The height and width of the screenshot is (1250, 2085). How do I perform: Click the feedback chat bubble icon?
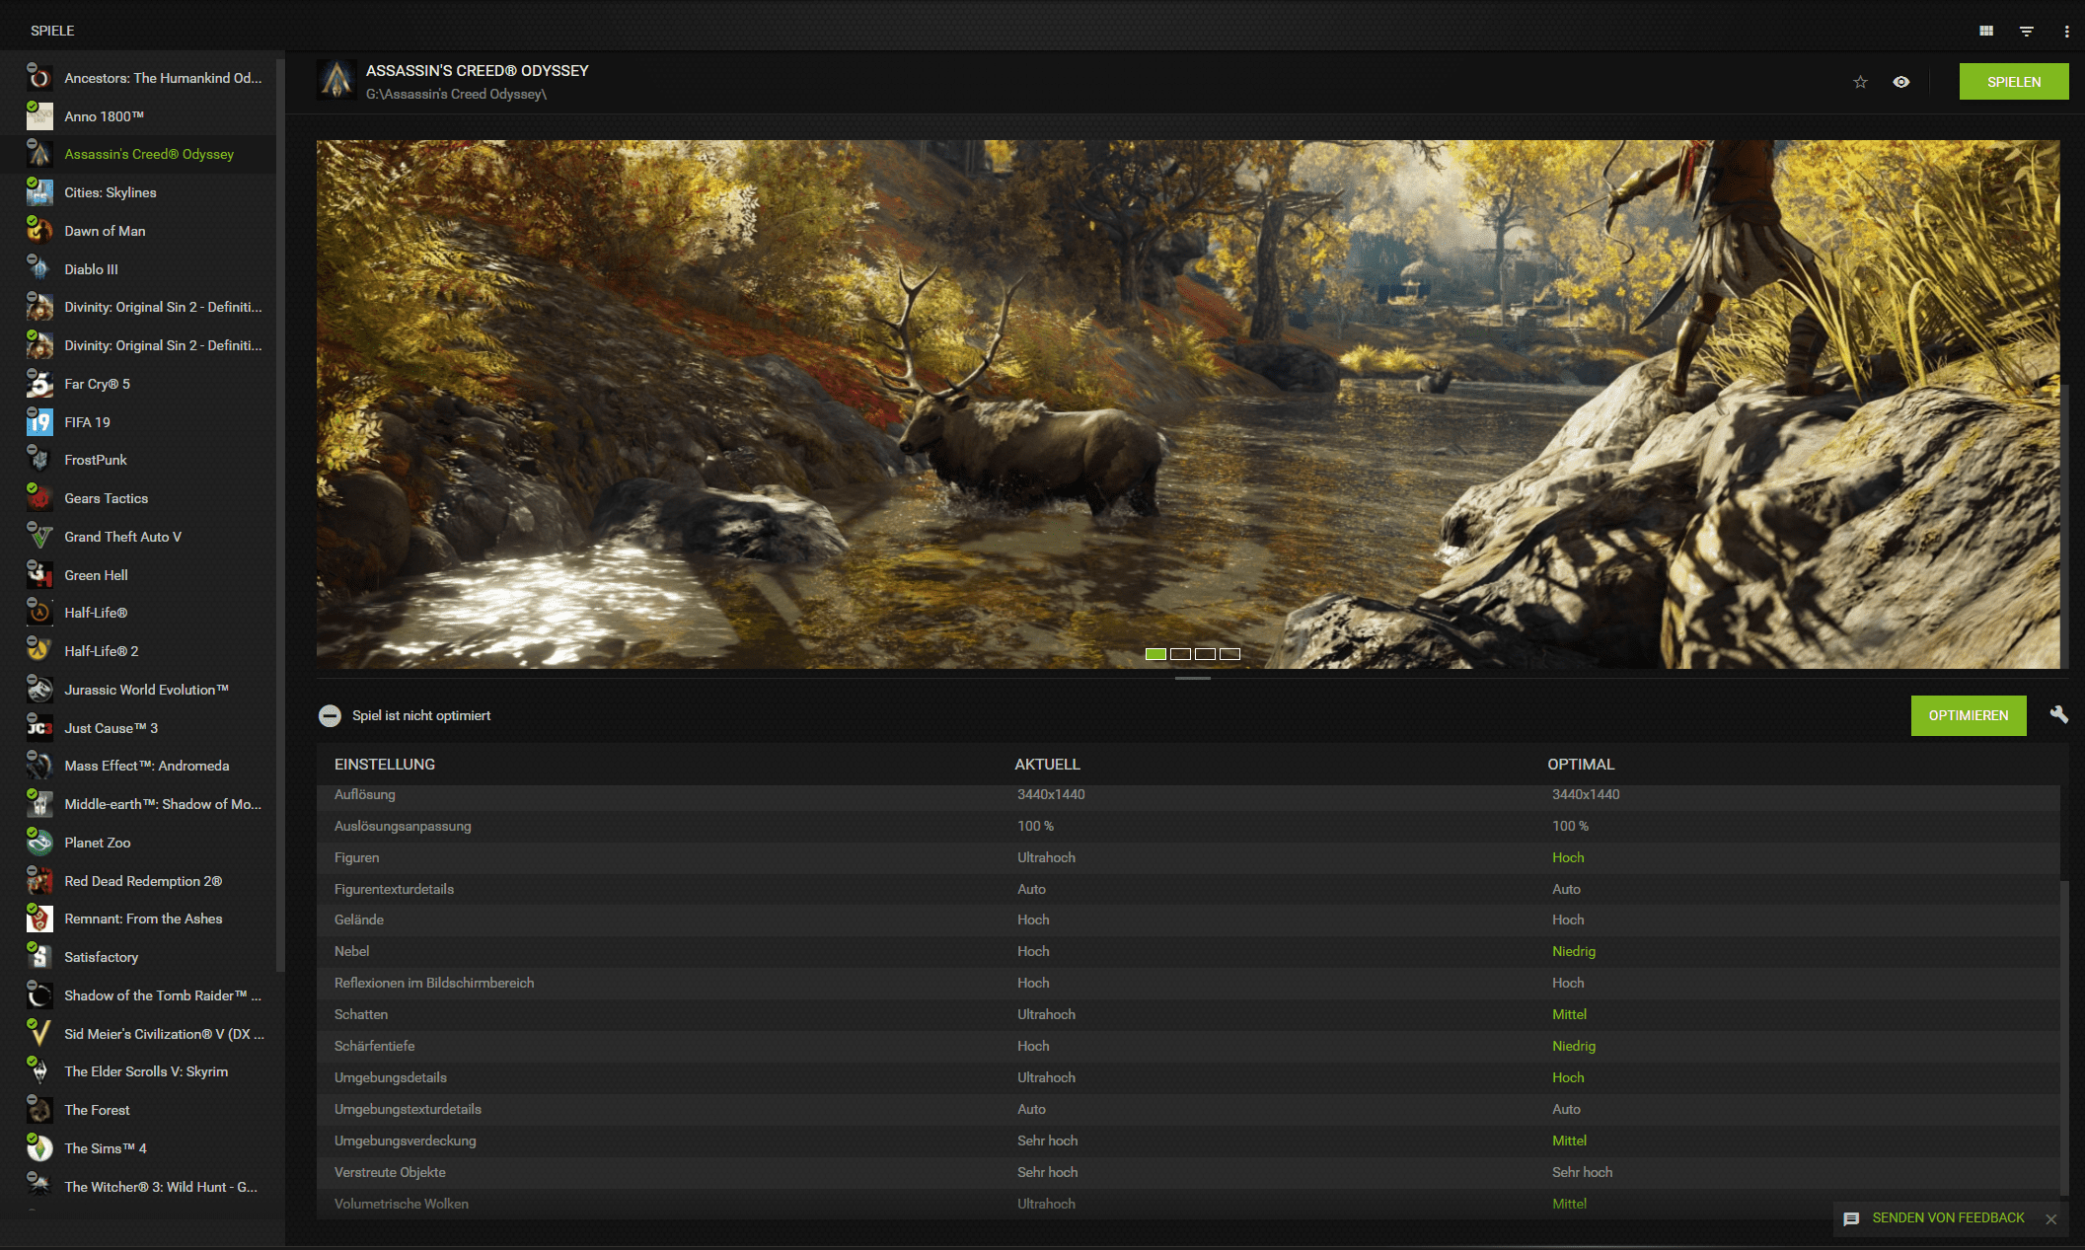(1851, 1219)
